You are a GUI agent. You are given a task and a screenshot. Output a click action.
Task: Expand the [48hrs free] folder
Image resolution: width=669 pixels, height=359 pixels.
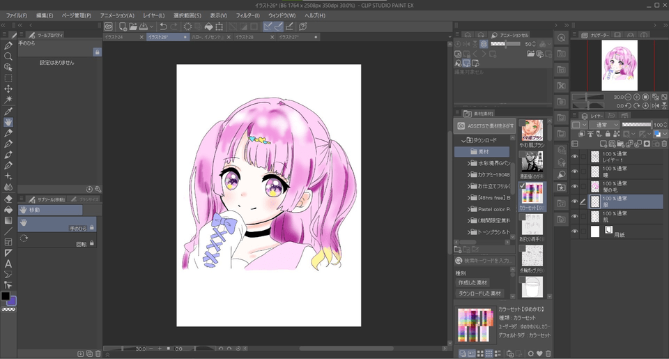tap(469, 198)
